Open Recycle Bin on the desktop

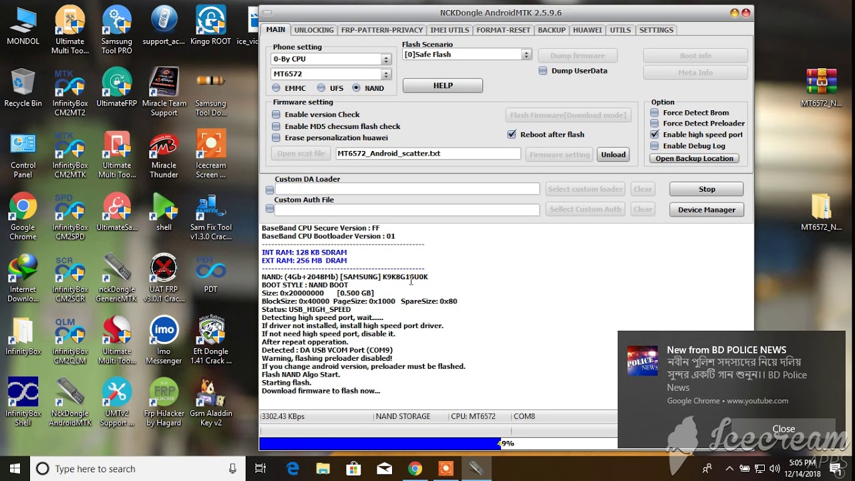[x=23, y=88]
